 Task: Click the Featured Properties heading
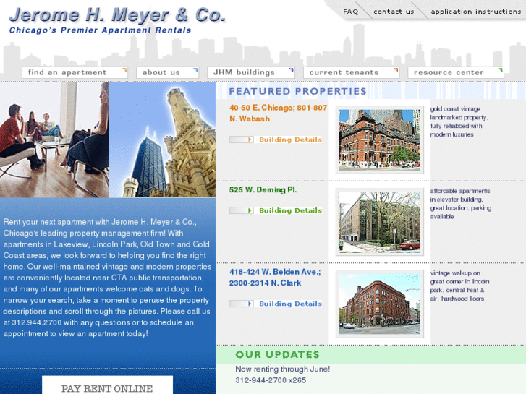pos(297,91)
